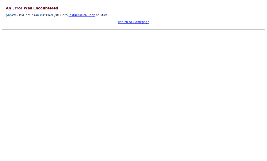The width and height of the screenshot is (267, 161).
Task: Click the Return to Homepage link
Action: click(133, 22)
